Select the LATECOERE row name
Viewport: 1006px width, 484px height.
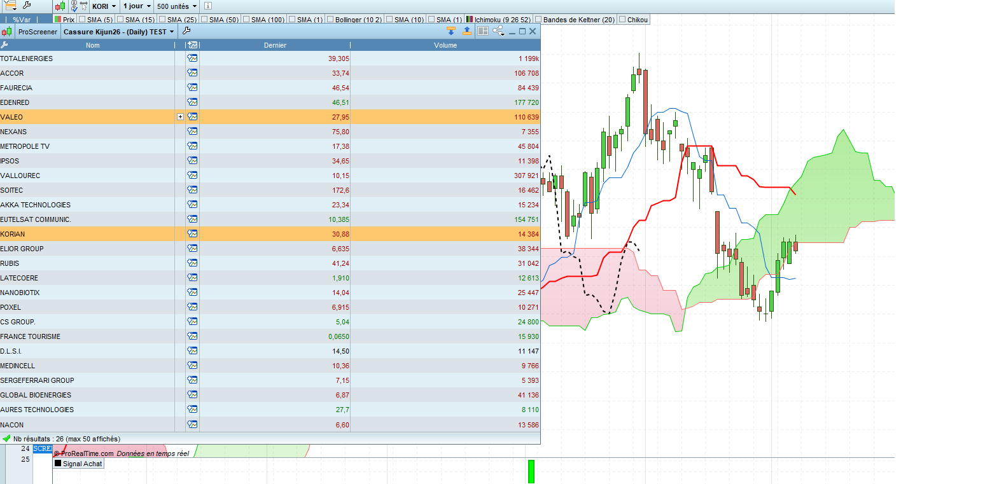[19, 278]
